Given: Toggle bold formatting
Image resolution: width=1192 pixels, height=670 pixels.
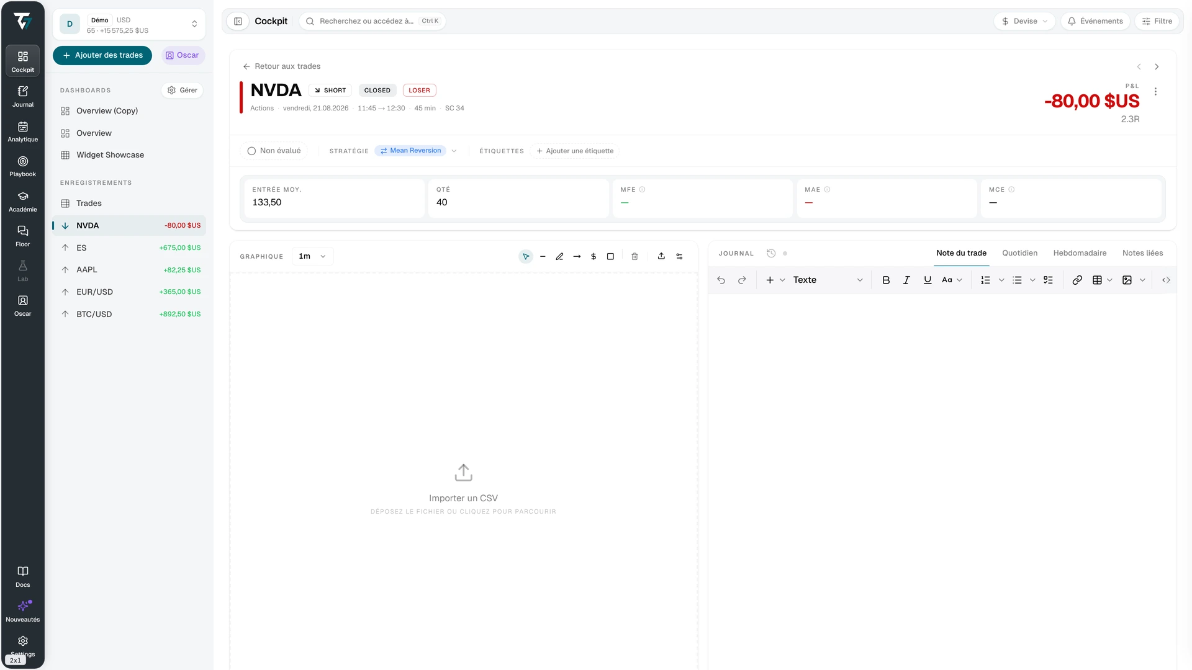Looking at the screenshot, I should coord(886,280).
